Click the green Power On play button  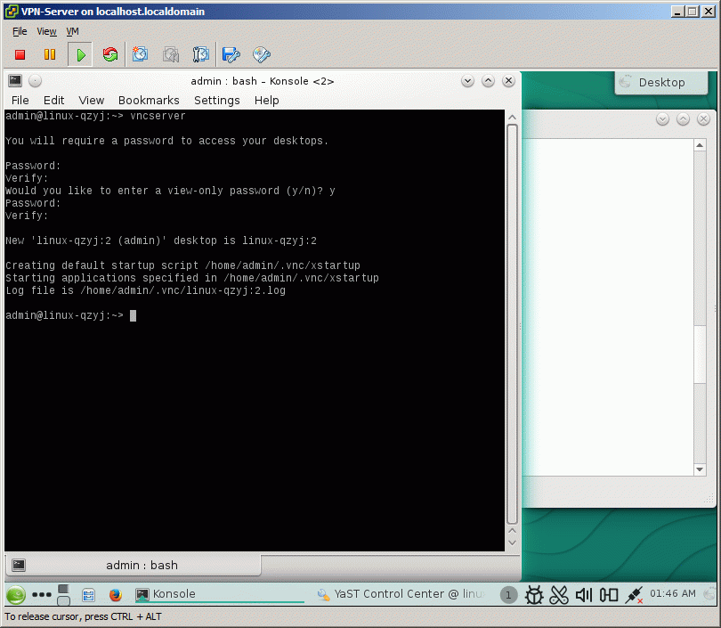click(80, 54)
